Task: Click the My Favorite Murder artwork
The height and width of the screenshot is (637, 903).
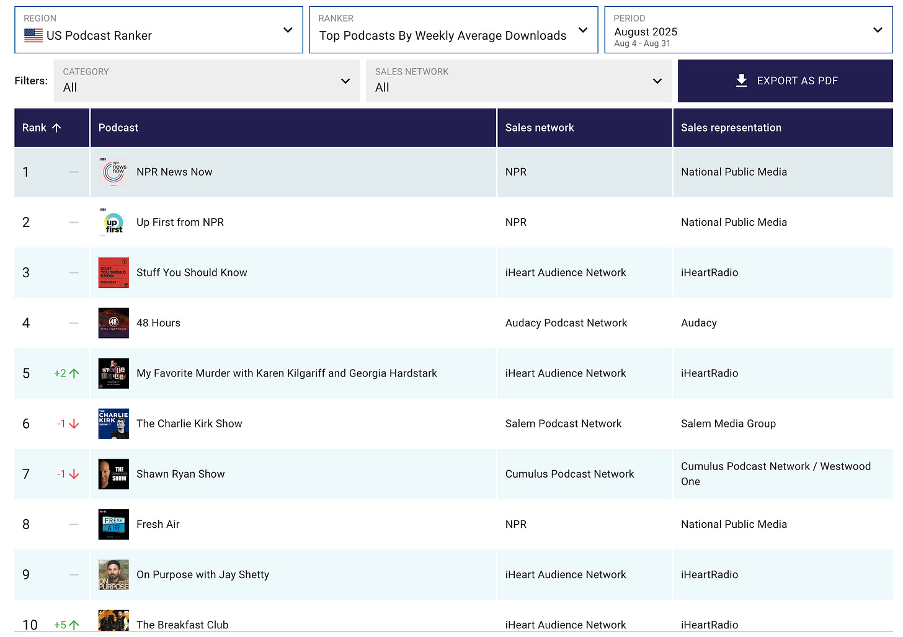Action: 113,373
